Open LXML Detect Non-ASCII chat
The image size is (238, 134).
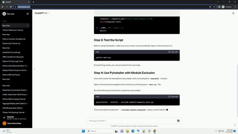pos(16,95)
